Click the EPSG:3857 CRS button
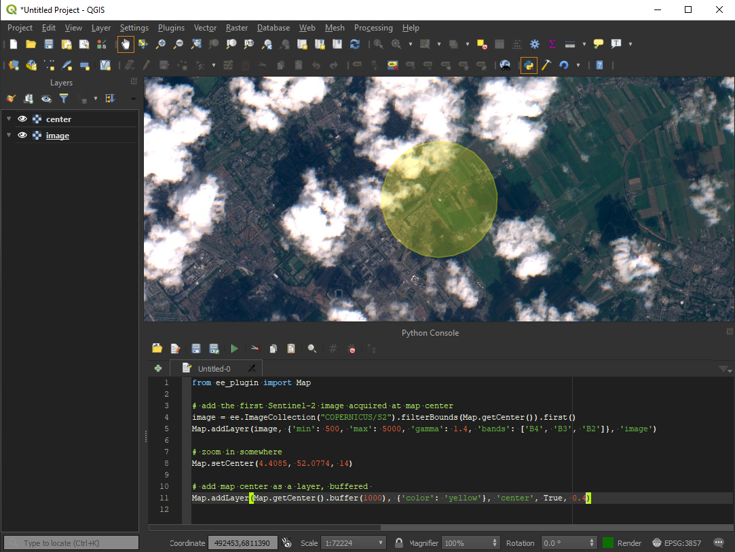Screen dimensions: 735x552 pyautogui.click(x=679, y=543)
